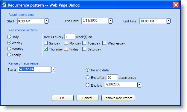187x112 pixels.
Task: Check the Sunday checkbox
Action: click(x=45, y=43)
